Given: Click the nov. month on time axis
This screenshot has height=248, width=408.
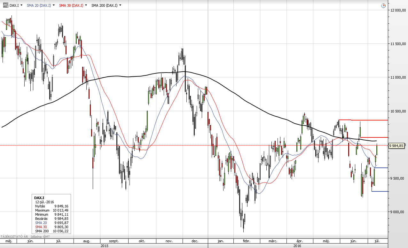Looking at the screenshot, I should point(169,241).
